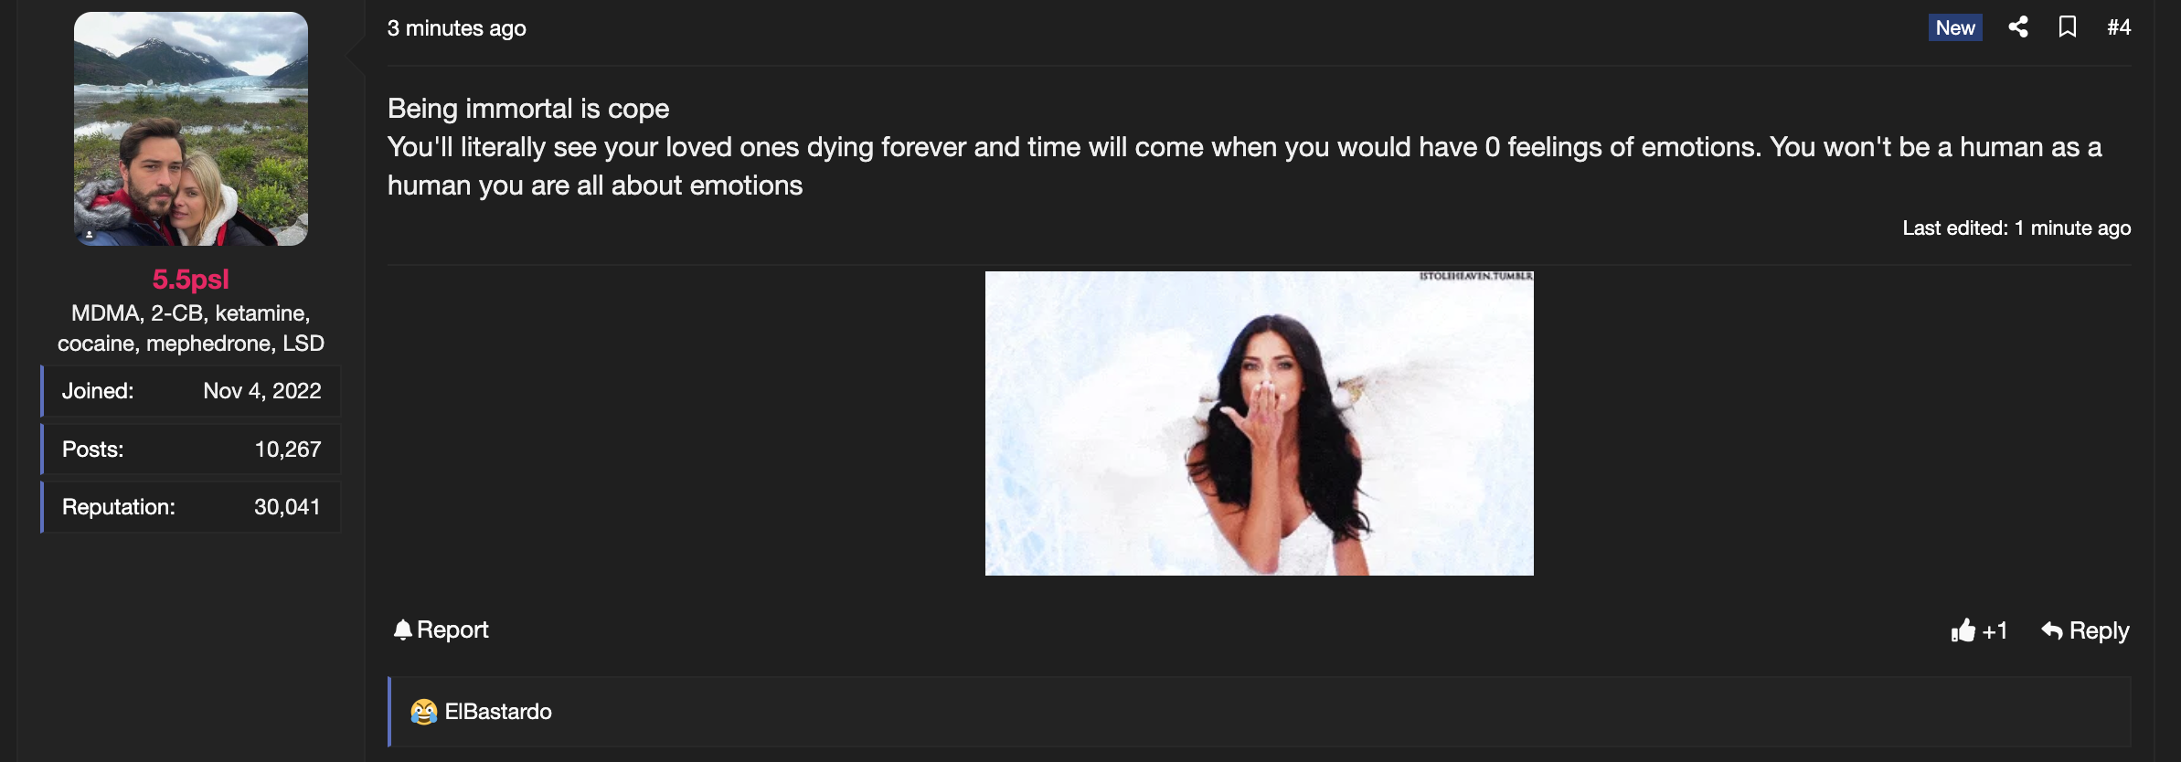
Task: Open the user's avatar photo
Action: pyautogui.click(x=191, y=129)
